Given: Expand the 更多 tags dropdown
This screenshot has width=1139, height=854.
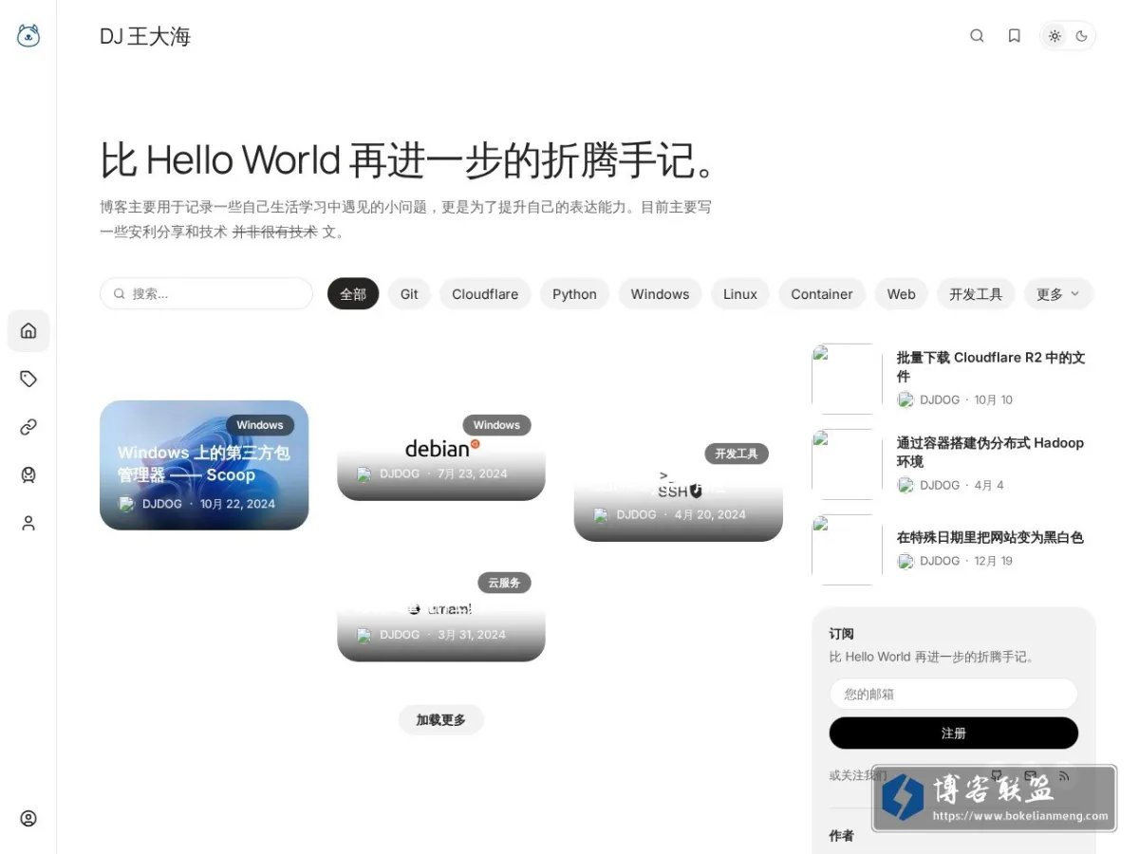Looking at the screenshot, I should (x=1058, y=294).
